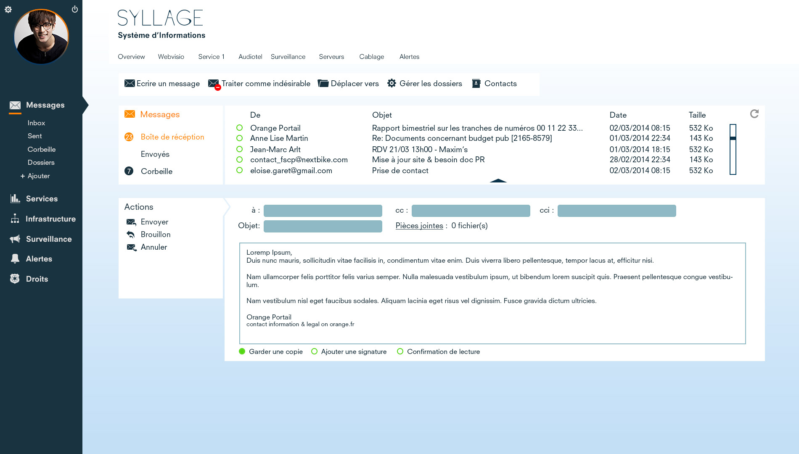This screenshot has height=454, width=799.
Task: Click the Pièces jointes link
Action: pos(419,226)
